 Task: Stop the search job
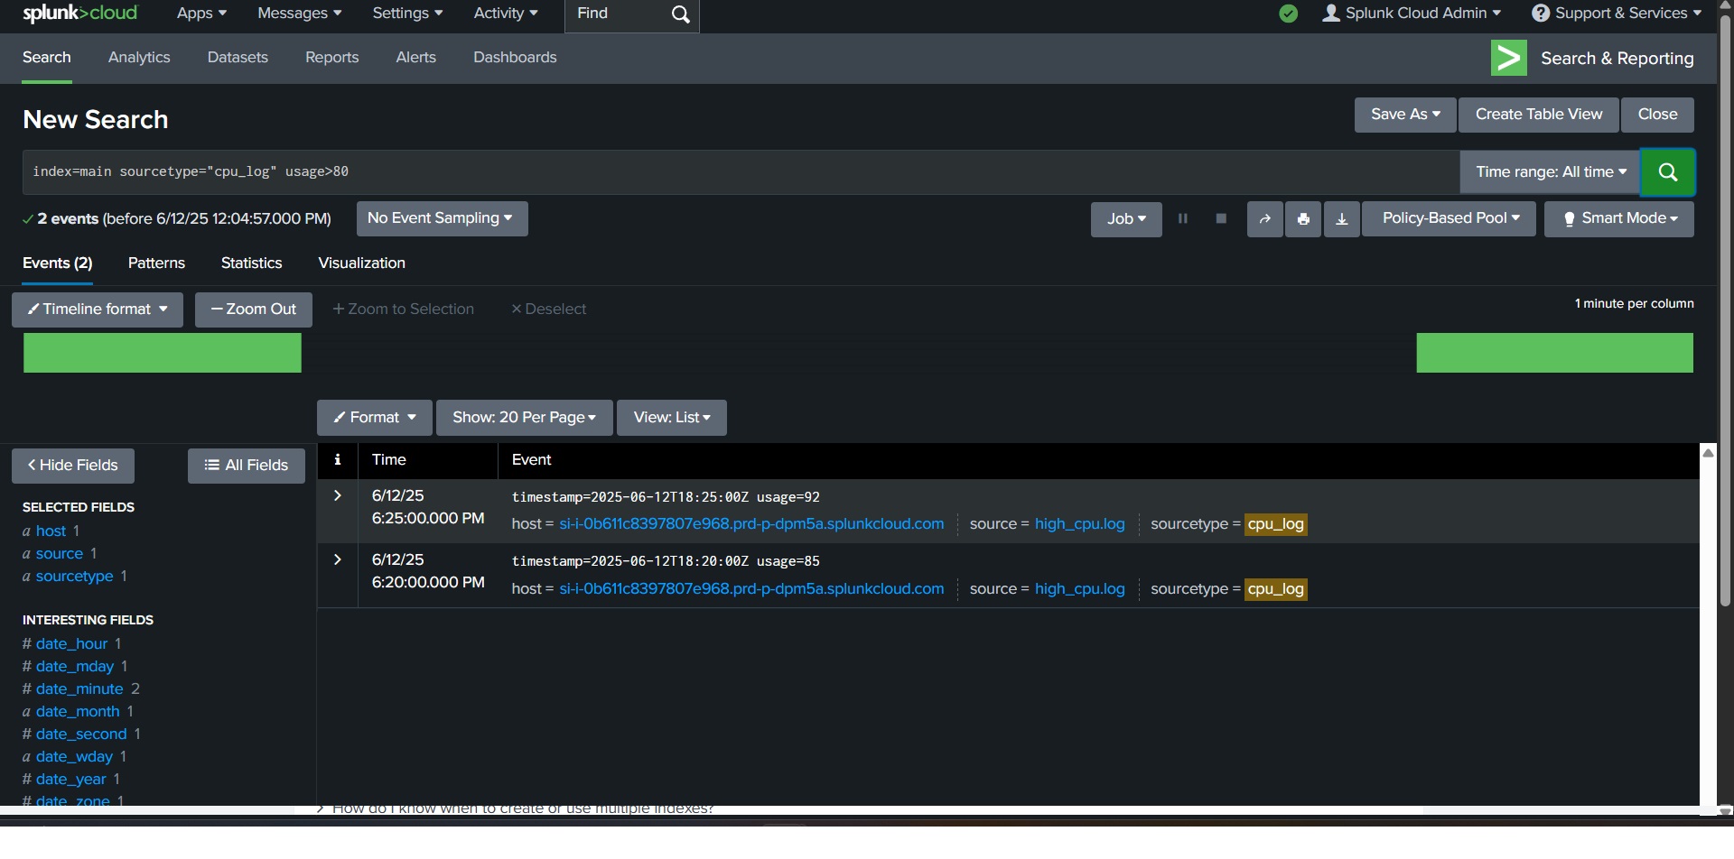pos(1221,218)
